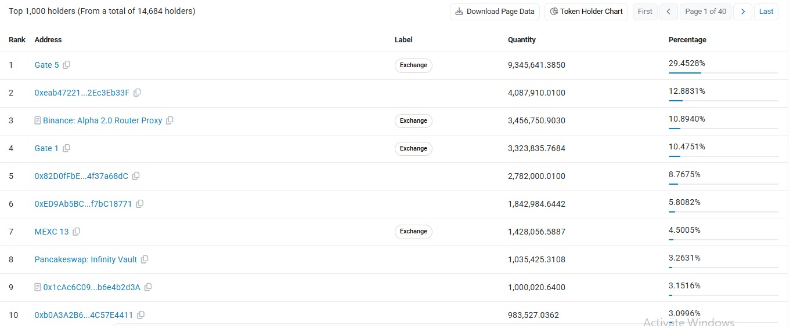Select quantity 1,428,056.5887

click(536, 232)
